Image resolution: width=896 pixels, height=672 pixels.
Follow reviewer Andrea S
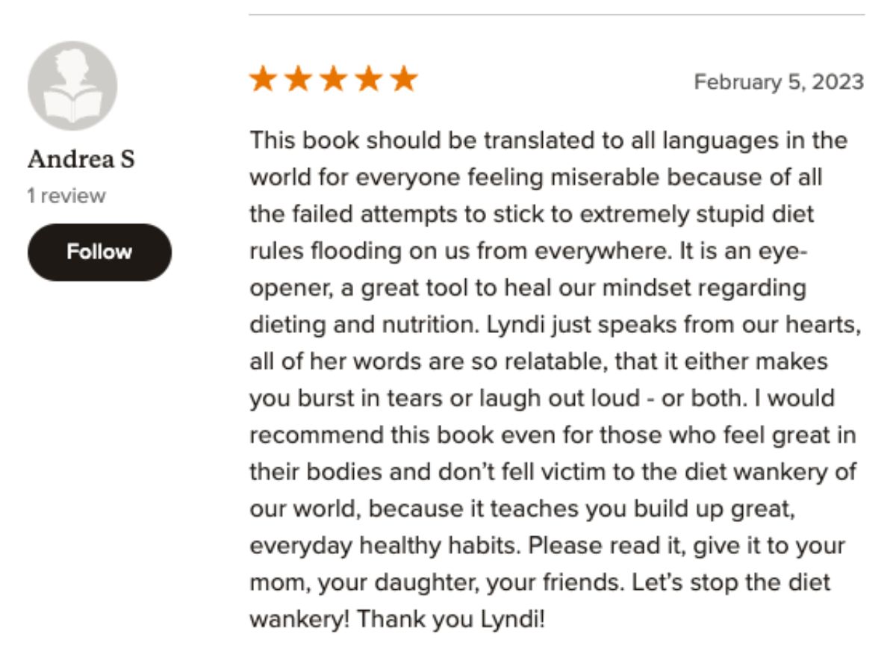point(99,252)
